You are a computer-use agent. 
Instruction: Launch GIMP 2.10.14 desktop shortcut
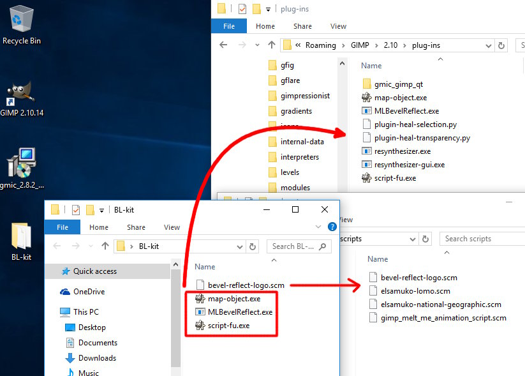point(22,99)
